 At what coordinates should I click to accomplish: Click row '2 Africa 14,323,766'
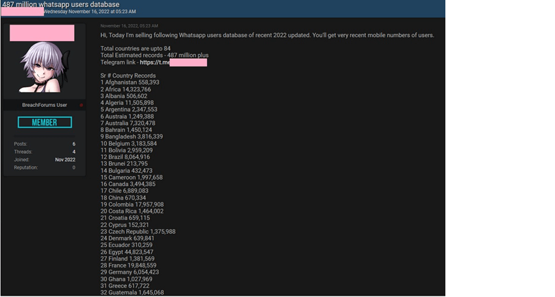125,89
